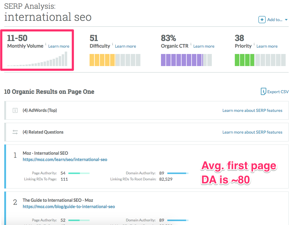292x225 pixels.
Task: Open Learn more for Monthly Volume
Action: tap(58, 46)
